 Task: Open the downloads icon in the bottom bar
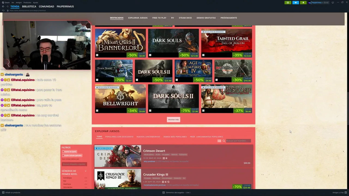[x=164, y=192]
